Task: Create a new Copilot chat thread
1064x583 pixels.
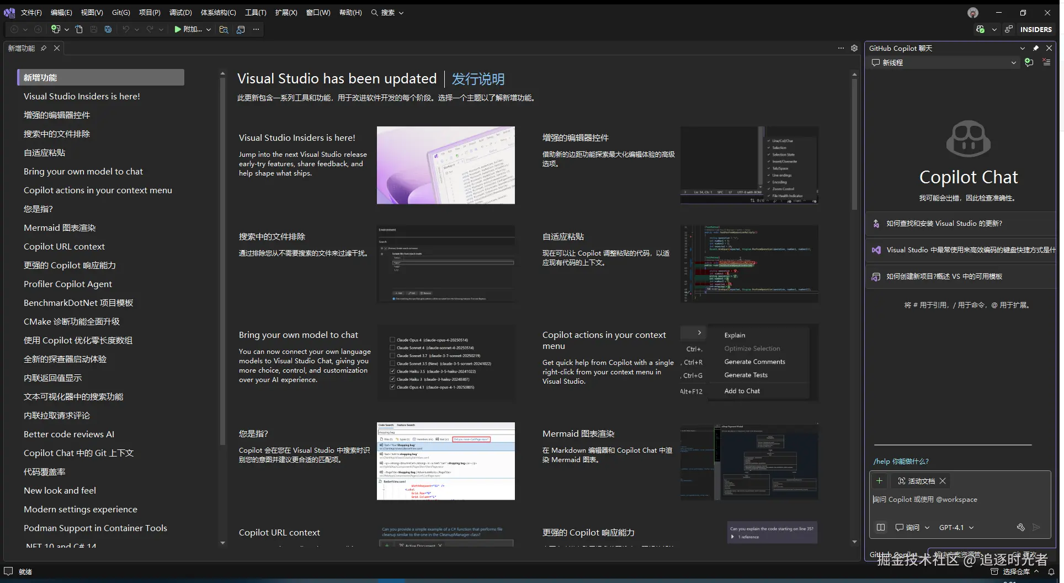Action: (1029, 62)
